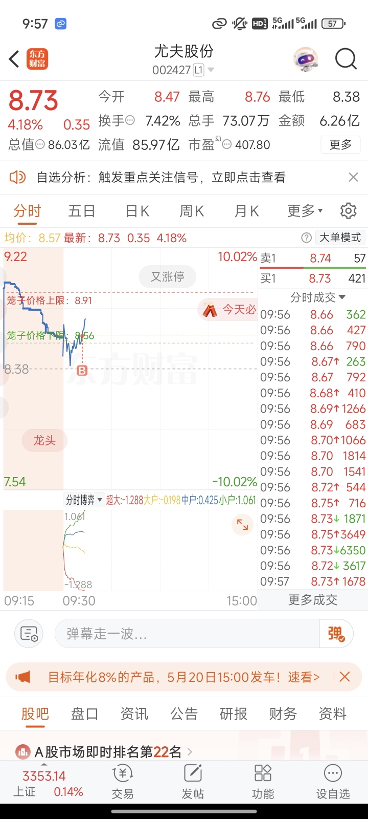Open the search magnifier icon
The width and height of the screenshot is (368, 819).
346,59
